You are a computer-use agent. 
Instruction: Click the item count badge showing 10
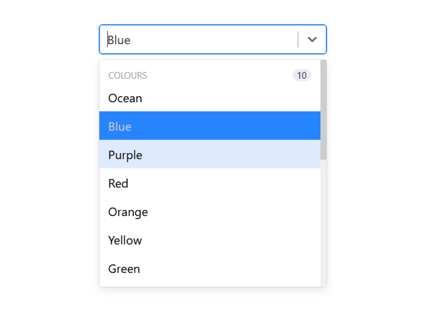pos(302,75)
